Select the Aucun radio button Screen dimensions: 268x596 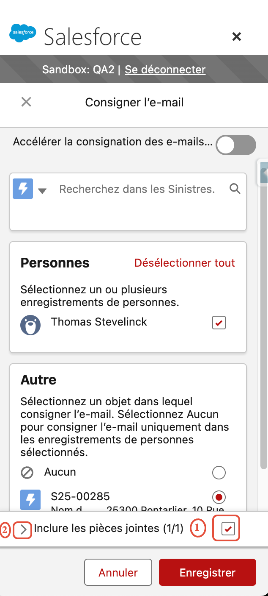[x=219, y=473]
